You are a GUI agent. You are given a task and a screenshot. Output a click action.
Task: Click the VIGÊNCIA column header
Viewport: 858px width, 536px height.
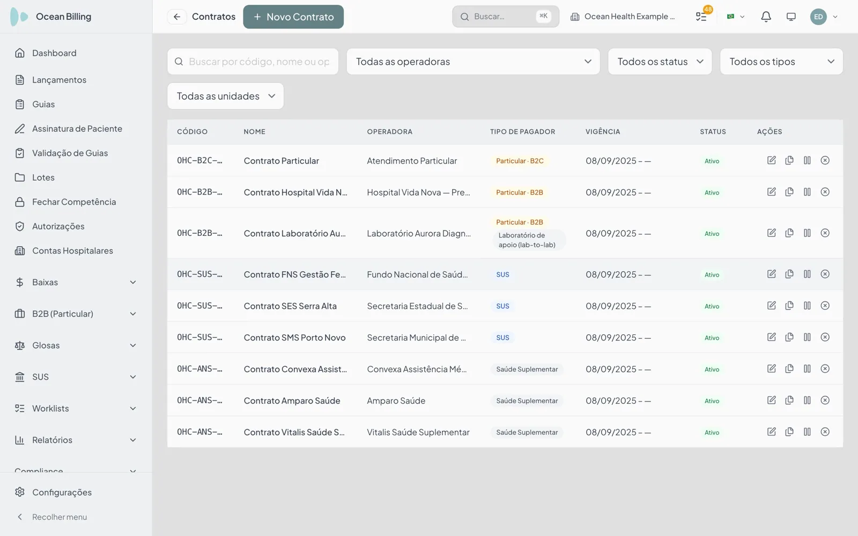point(603,132)
